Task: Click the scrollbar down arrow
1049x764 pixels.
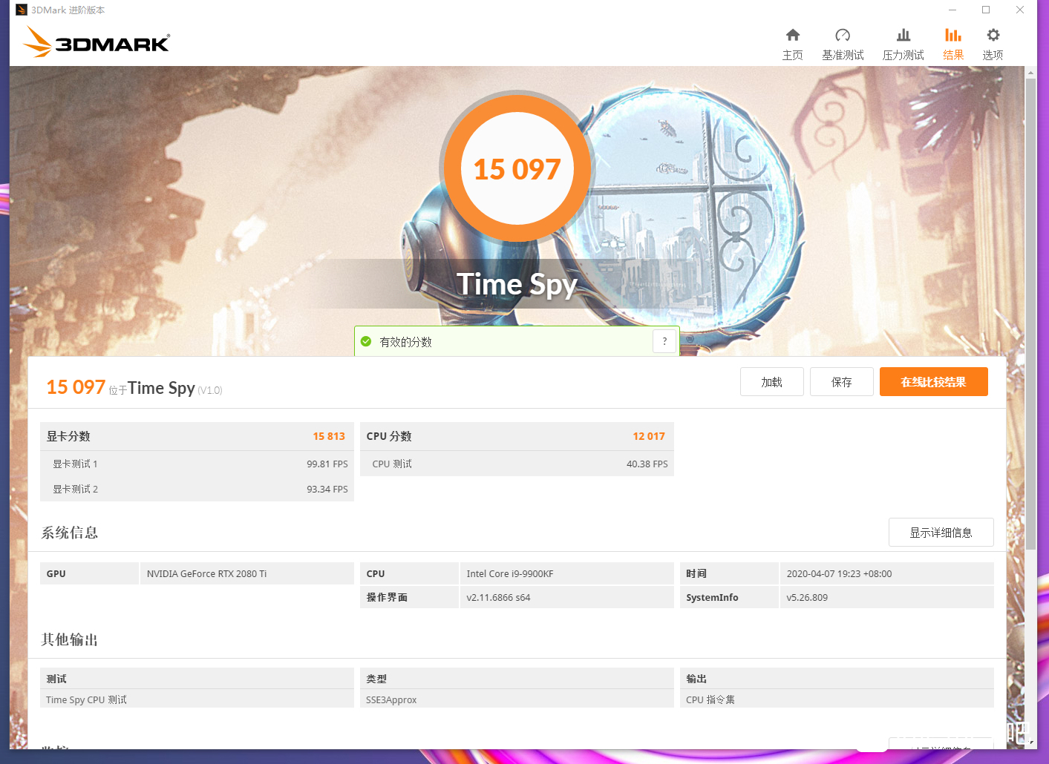Action: point(1030,742)
